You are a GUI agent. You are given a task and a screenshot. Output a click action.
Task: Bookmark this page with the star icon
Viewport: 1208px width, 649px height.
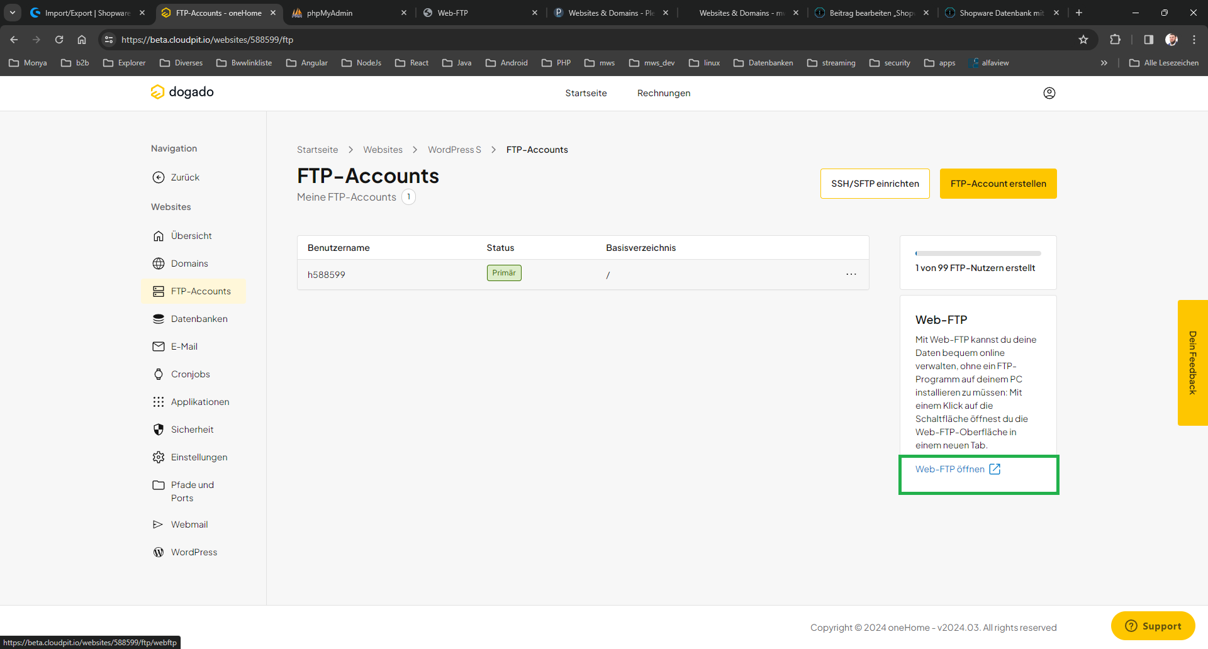coord(1083,40)
